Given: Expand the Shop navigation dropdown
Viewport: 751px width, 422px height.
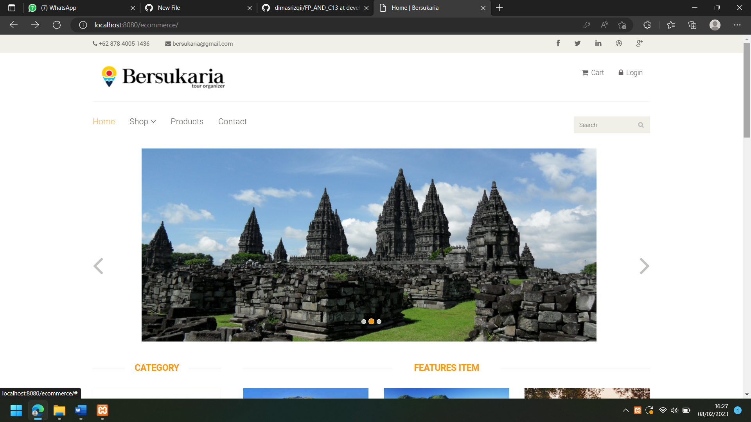Looking at the screenshot, I should pyautogui.click(x=142, y=122).
